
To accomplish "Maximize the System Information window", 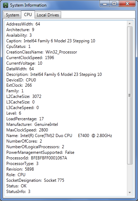I will pyautogui.click(x=114, y=4).
